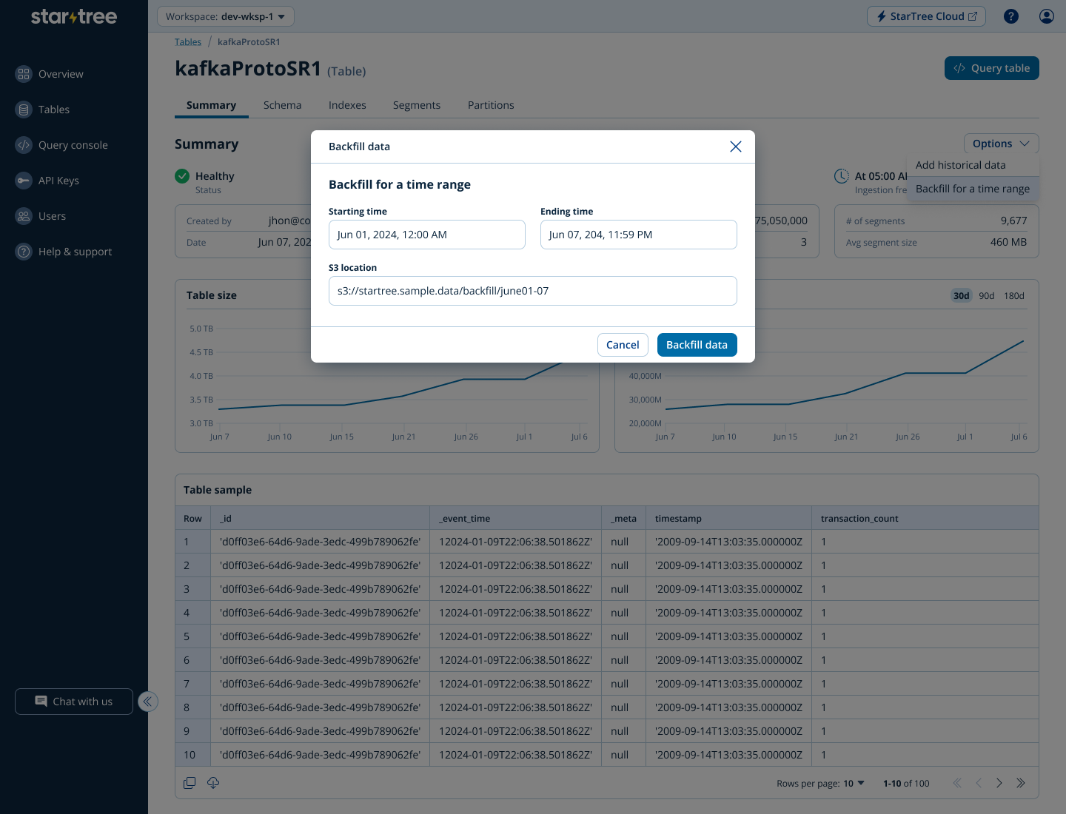Select the 90d chart range
Image resolution: width=1066 pixels, height=814 pixels.
[986, 296]
